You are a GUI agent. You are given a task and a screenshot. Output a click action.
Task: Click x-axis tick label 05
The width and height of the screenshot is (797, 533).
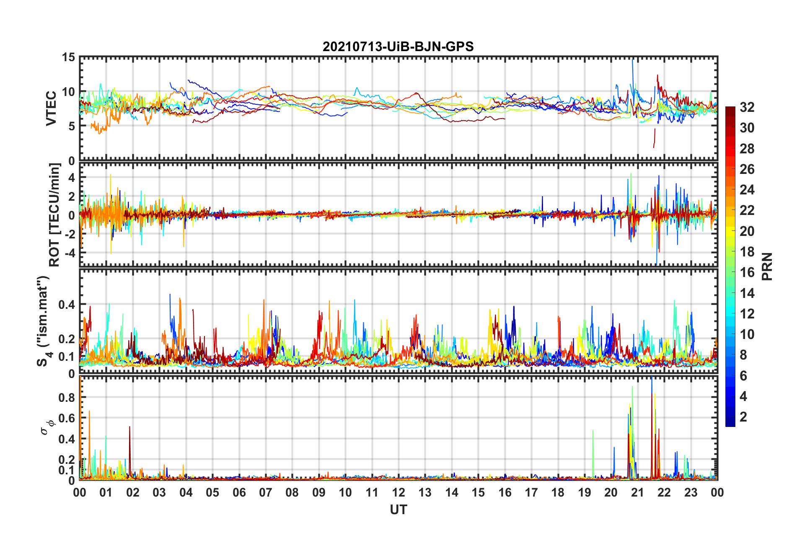point(212,492)
